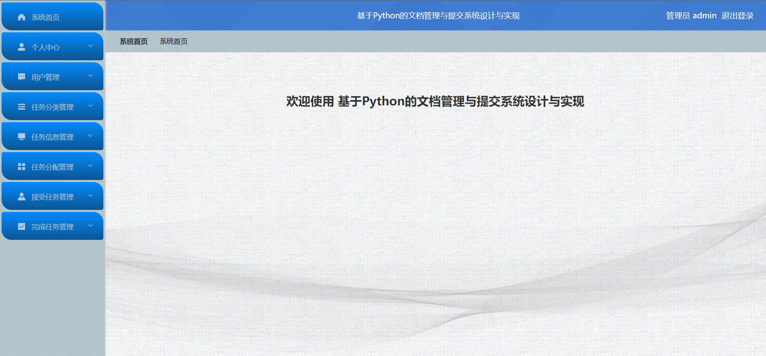Open the 任务分类管理 sidebar menu
Image resolution: width=766 pixels, height=356 pixels.
point(53,106)
